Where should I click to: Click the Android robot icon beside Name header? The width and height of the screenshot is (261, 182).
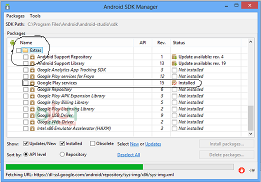(x=12, y=42)
